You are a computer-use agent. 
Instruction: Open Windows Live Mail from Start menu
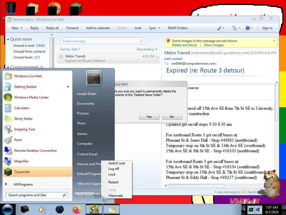click(x=37, y=76)
